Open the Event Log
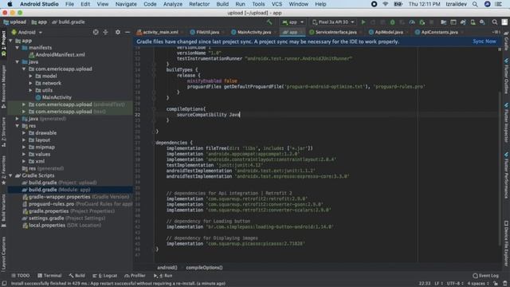 coord(485,276)
